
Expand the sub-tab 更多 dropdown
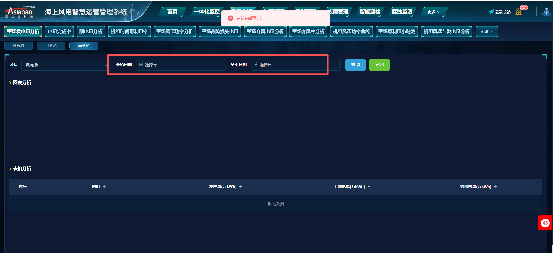pyautogui.click(x=486, y=32)
